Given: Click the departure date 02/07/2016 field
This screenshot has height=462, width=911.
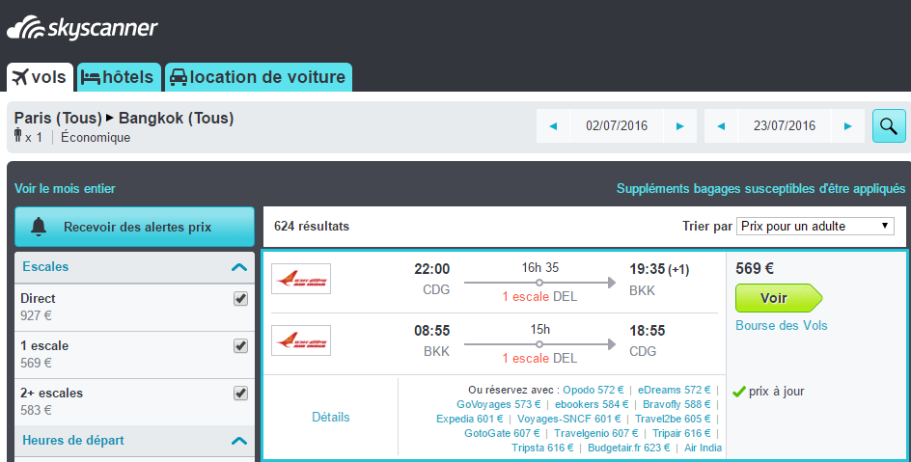Looking at the screenshot, I should pos(617,126).
